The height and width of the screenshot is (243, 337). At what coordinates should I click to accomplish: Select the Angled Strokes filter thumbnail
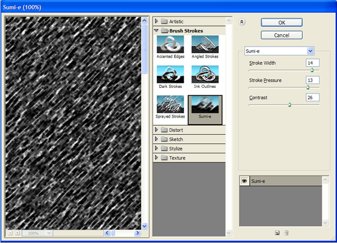pyautogui.click(x=205, y=44)
